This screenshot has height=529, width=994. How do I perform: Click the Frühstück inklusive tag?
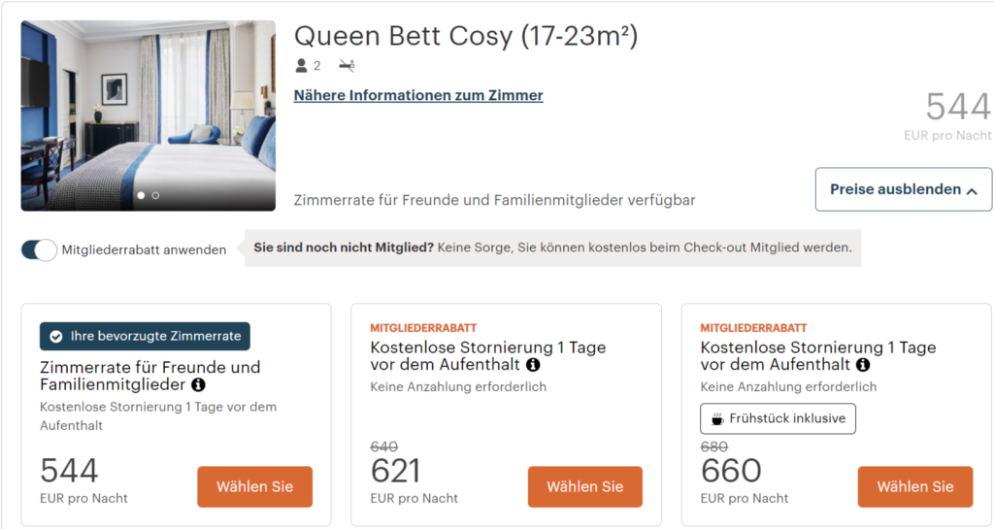pos(778,418)
